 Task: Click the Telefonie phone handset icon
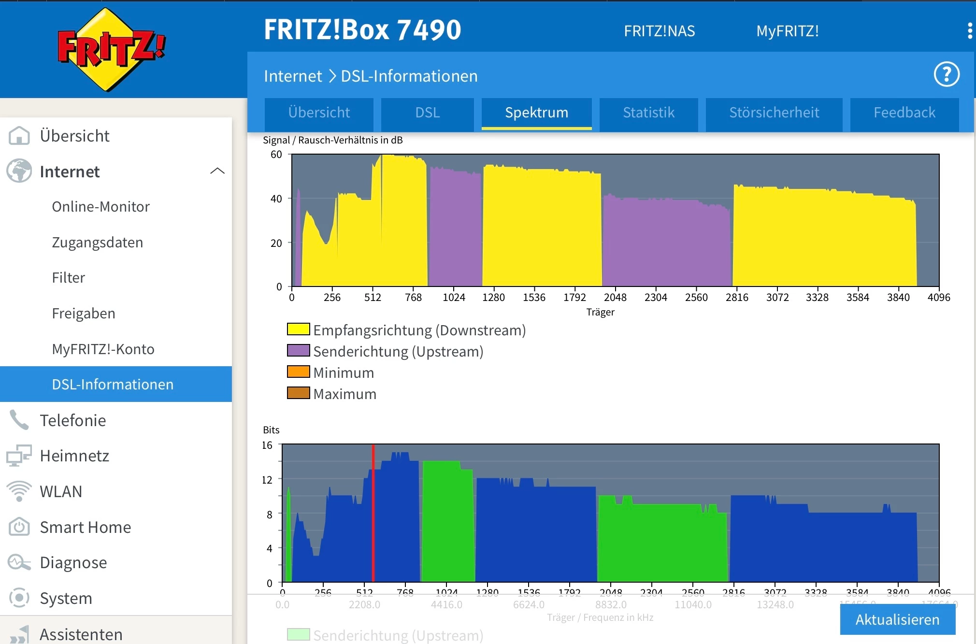click(x=19, y=420)
